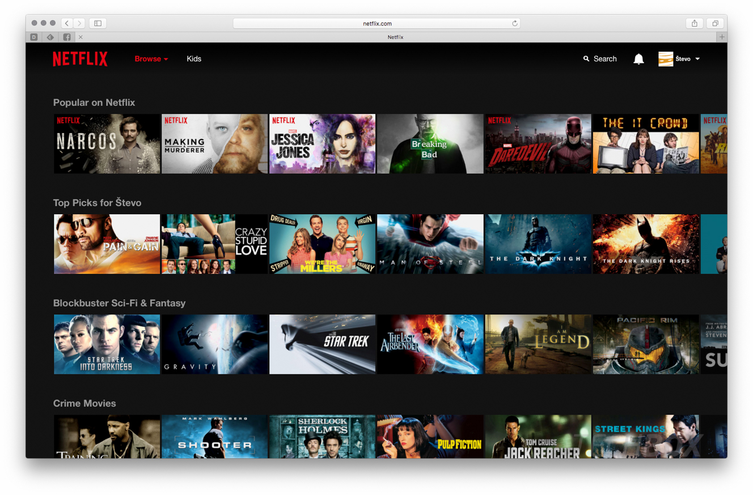Viewport: 753px width, 495px height.
Task: Open the second pinned tab icon
Action: click(x=50, y=37)
